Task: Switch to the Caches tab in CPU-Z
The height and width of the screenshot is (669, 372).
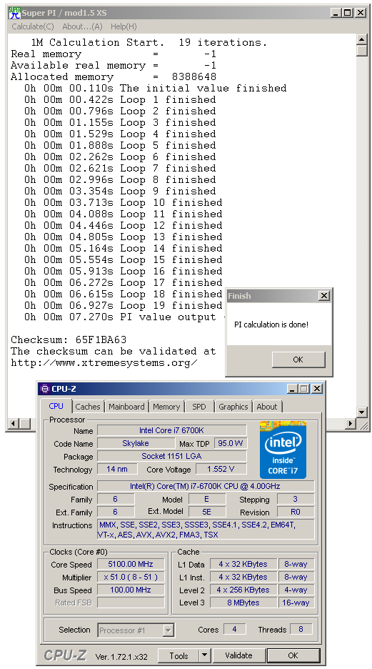Action: coord(88,407)
